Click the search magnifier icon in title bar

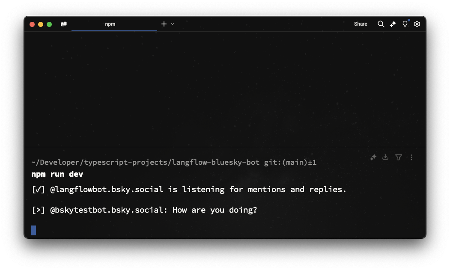tap(381, 24)
